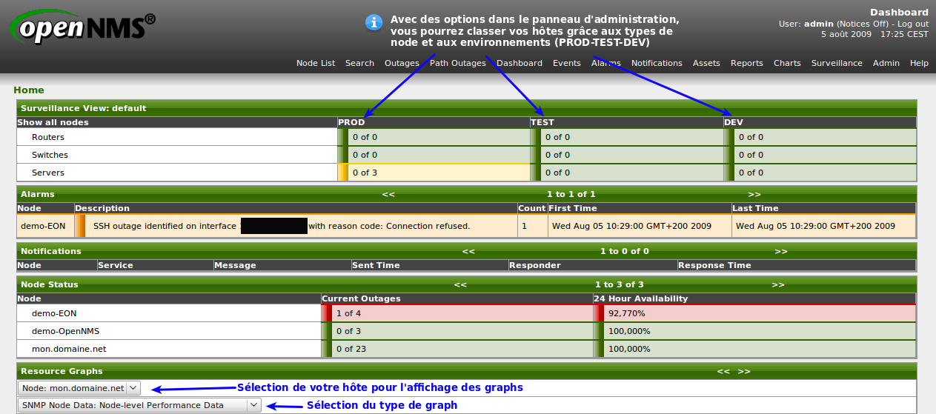
Task: Click the OpenNMS logo
Action: tap(83, 28)
